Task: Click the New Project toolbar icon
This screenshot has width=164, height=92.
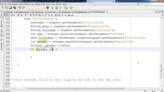Action: click(7, 8)
